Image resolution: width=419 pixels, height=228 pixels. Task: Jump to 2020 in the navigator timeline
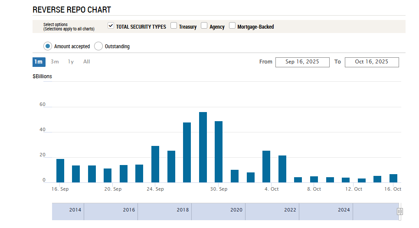(236, 210)
